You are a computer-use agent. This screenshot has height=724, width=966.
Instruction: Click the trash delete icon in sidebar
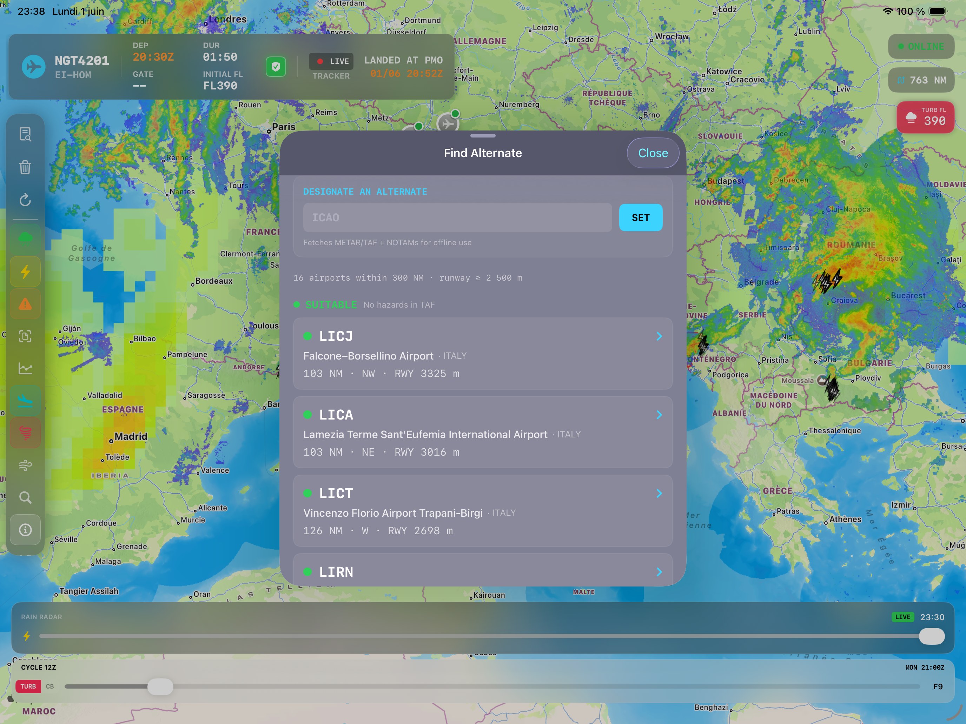pos(25,167)
